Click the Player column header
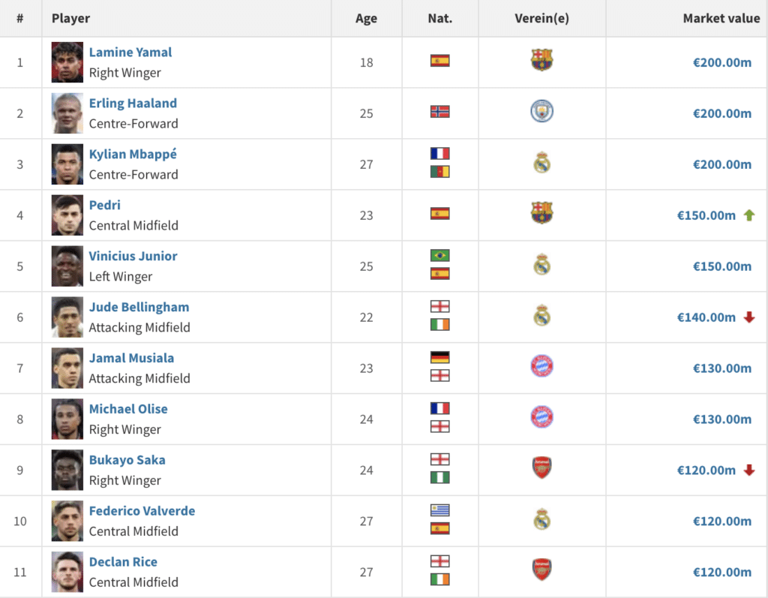 (x=70, y=18)
